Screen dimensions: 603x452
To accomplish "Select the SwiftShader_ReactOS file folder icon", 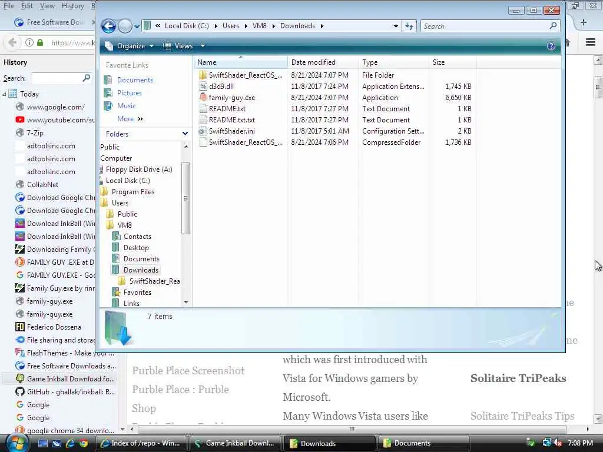I will pyautogui.click(x=203, y=75).
